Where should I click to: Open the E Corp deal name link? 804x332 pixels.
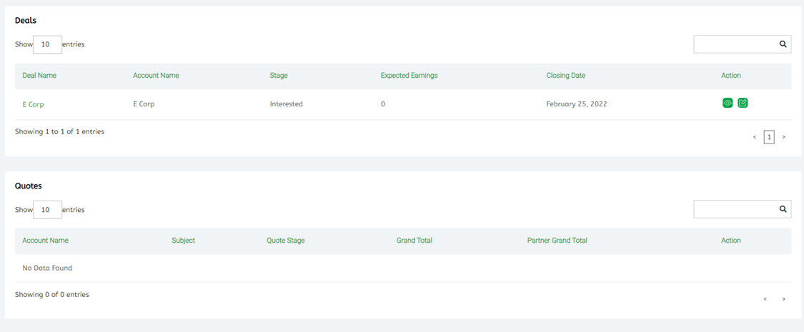click(33, 104)
